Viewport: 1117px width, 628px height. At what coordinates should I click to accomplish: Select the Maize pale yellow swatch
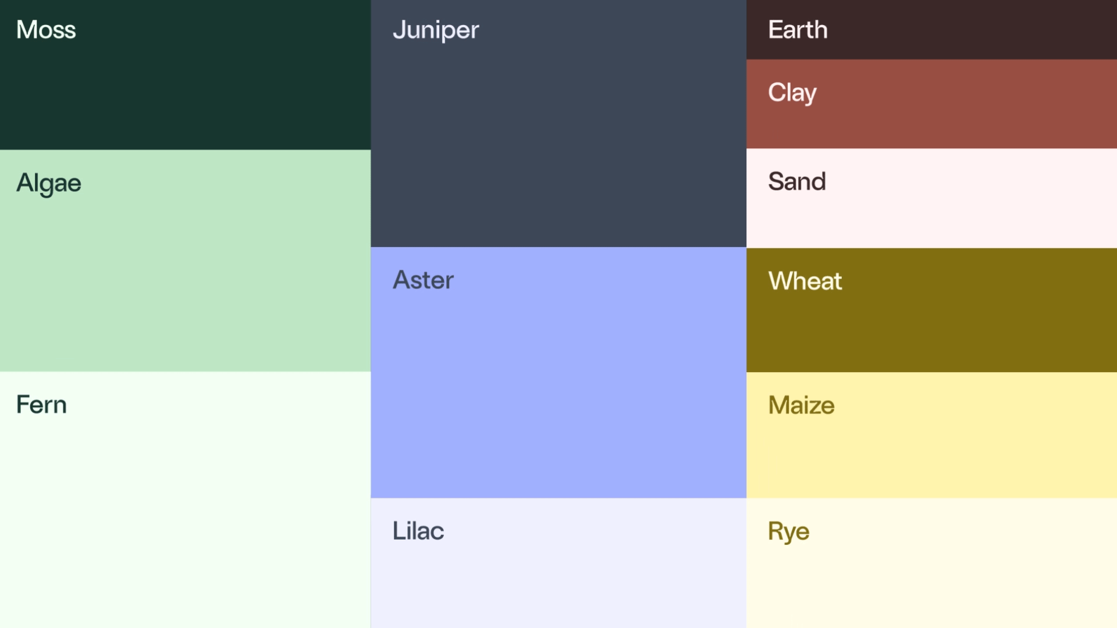tap(931, 435)
